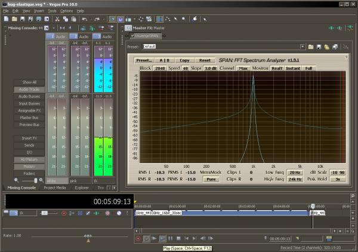Toggle Audio Busses view in Mixing Console
358x252 pixels.
29,96
